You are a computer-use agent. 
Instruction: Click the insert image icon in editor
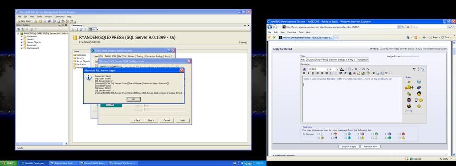tap(363, 73)
